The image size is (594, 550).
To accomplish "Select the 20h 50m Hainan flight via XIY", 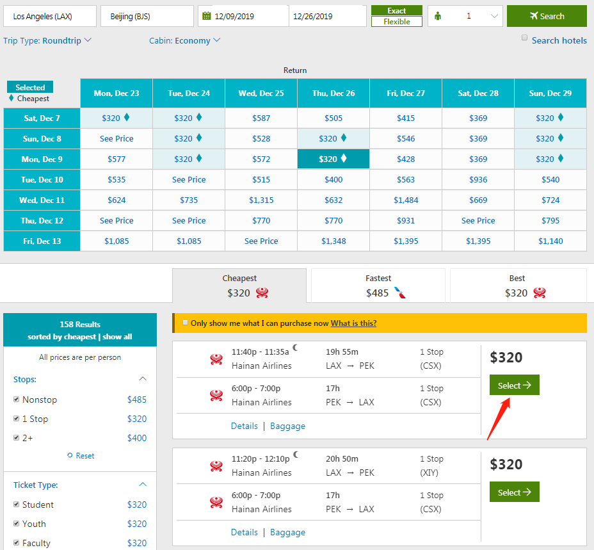I will coord(515,492).
